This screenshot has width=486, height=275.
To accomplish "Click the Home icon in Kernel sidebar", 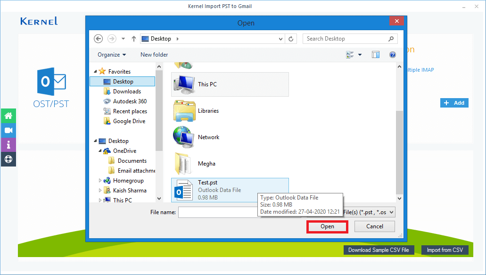I will click(x=8, y=116).
